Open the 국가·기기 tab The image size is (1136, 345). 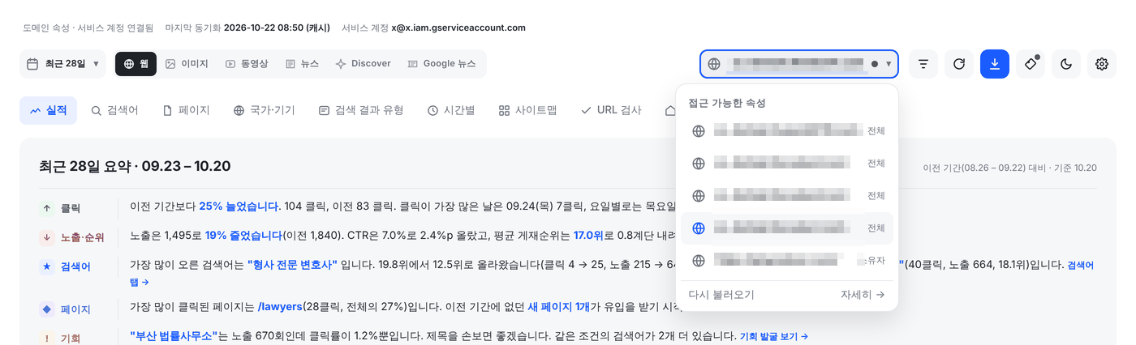tap(264, 110)
